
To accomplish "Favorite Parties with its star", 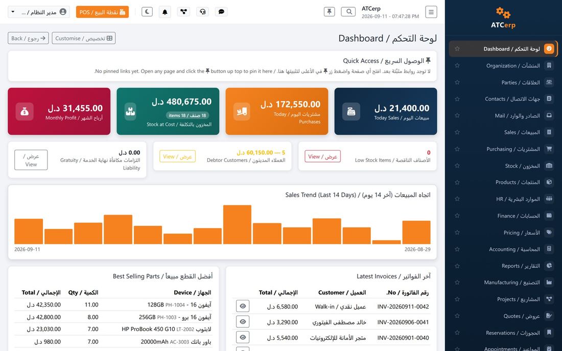I will click(x=457, y=82).
